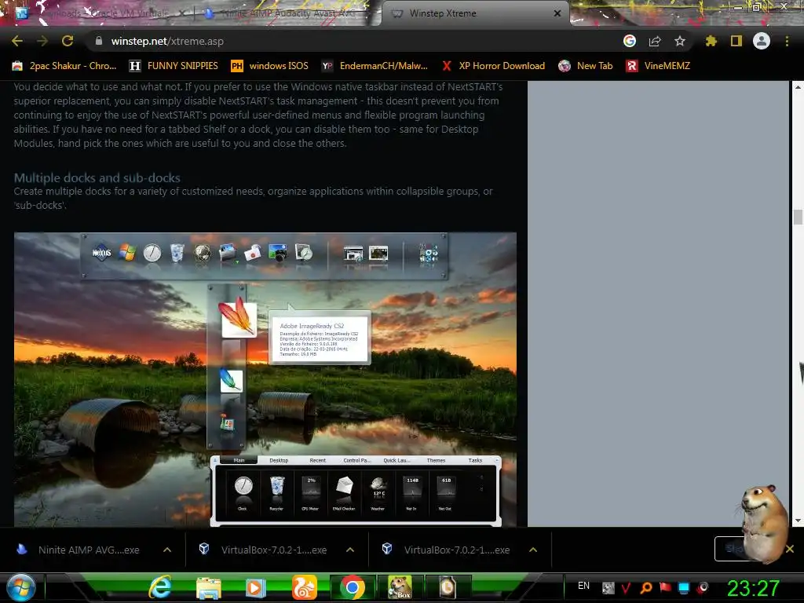Open the hamster Box taskbar app
The image size is (804, 603).
pyautogui.click(x=400, y=587)
